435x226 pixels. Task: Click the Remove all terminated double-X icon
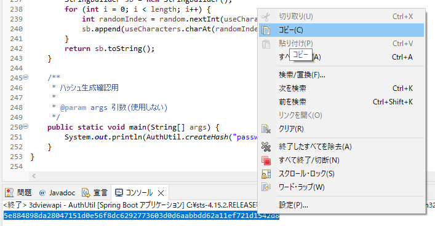point(266,147)
